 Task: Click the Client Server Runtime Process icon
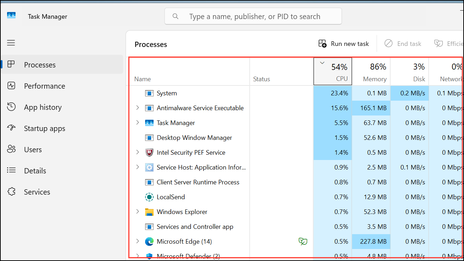149,182
